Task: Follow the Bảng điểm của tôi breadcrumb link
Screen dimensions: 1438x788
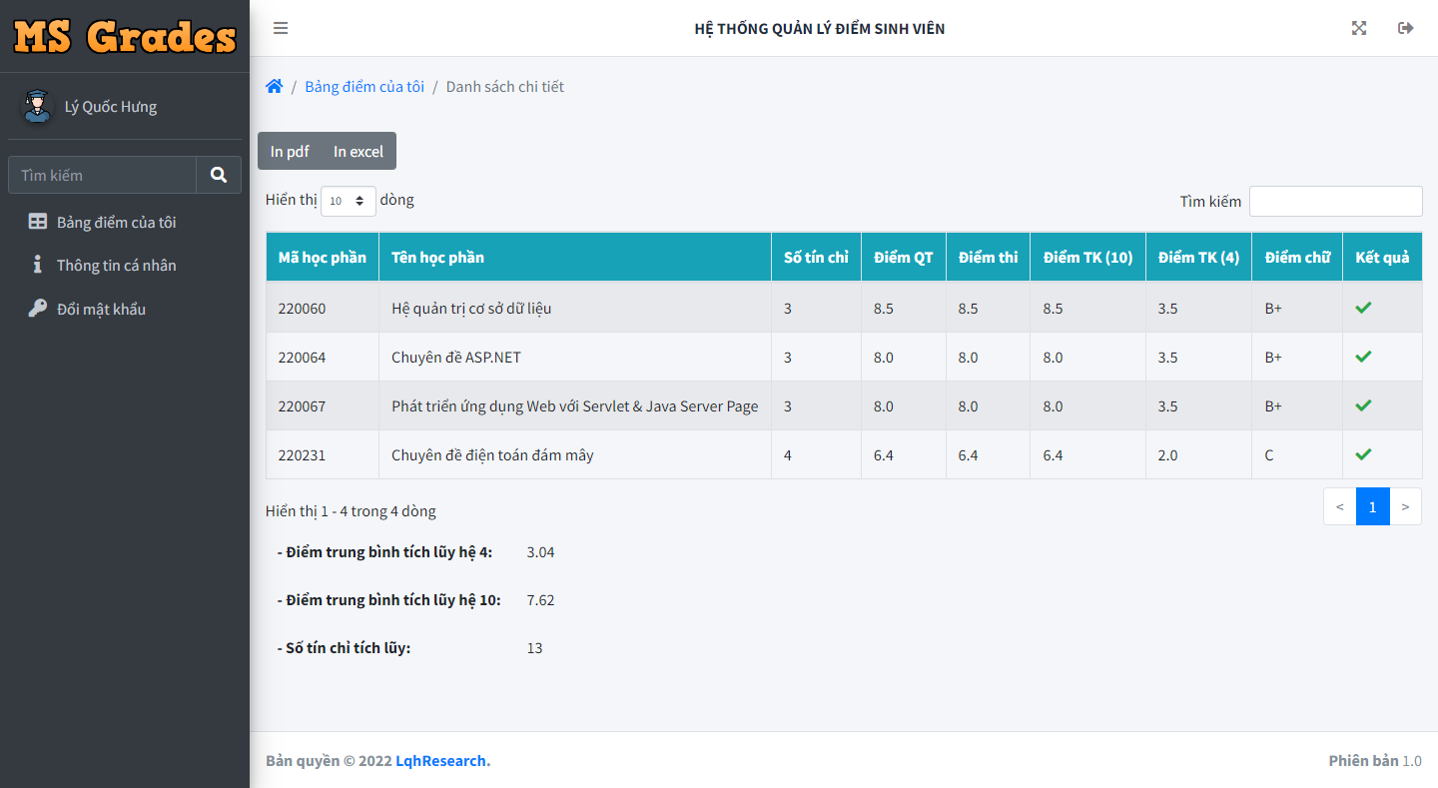Action: click(364, 87)
